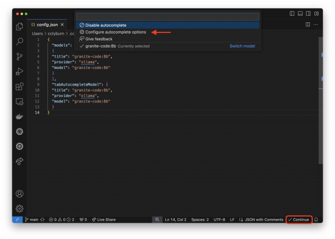
Task: Open the editor More Actions ellipsis menu
Action: 316,25
